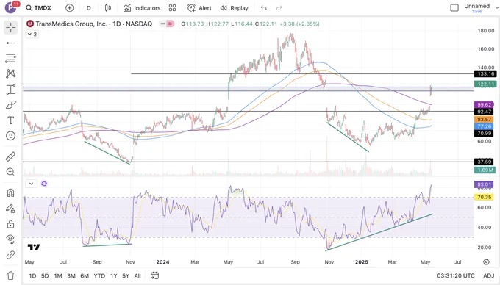Viewport: 500px width, 285px height.
Task: Set range to 1Y
Action: 113,275
